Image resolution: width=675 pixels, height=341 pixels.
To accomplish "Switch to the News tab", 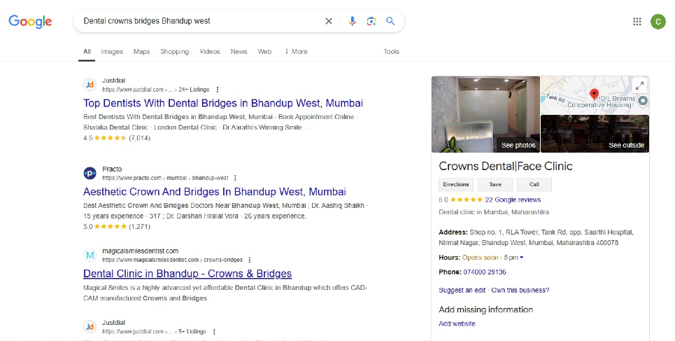I will tap(239, 51).
